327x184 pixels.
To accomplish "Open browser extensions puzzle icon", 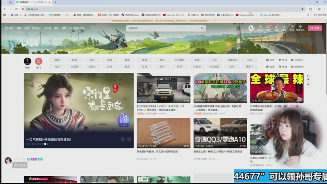I will (x=311, y=9).
